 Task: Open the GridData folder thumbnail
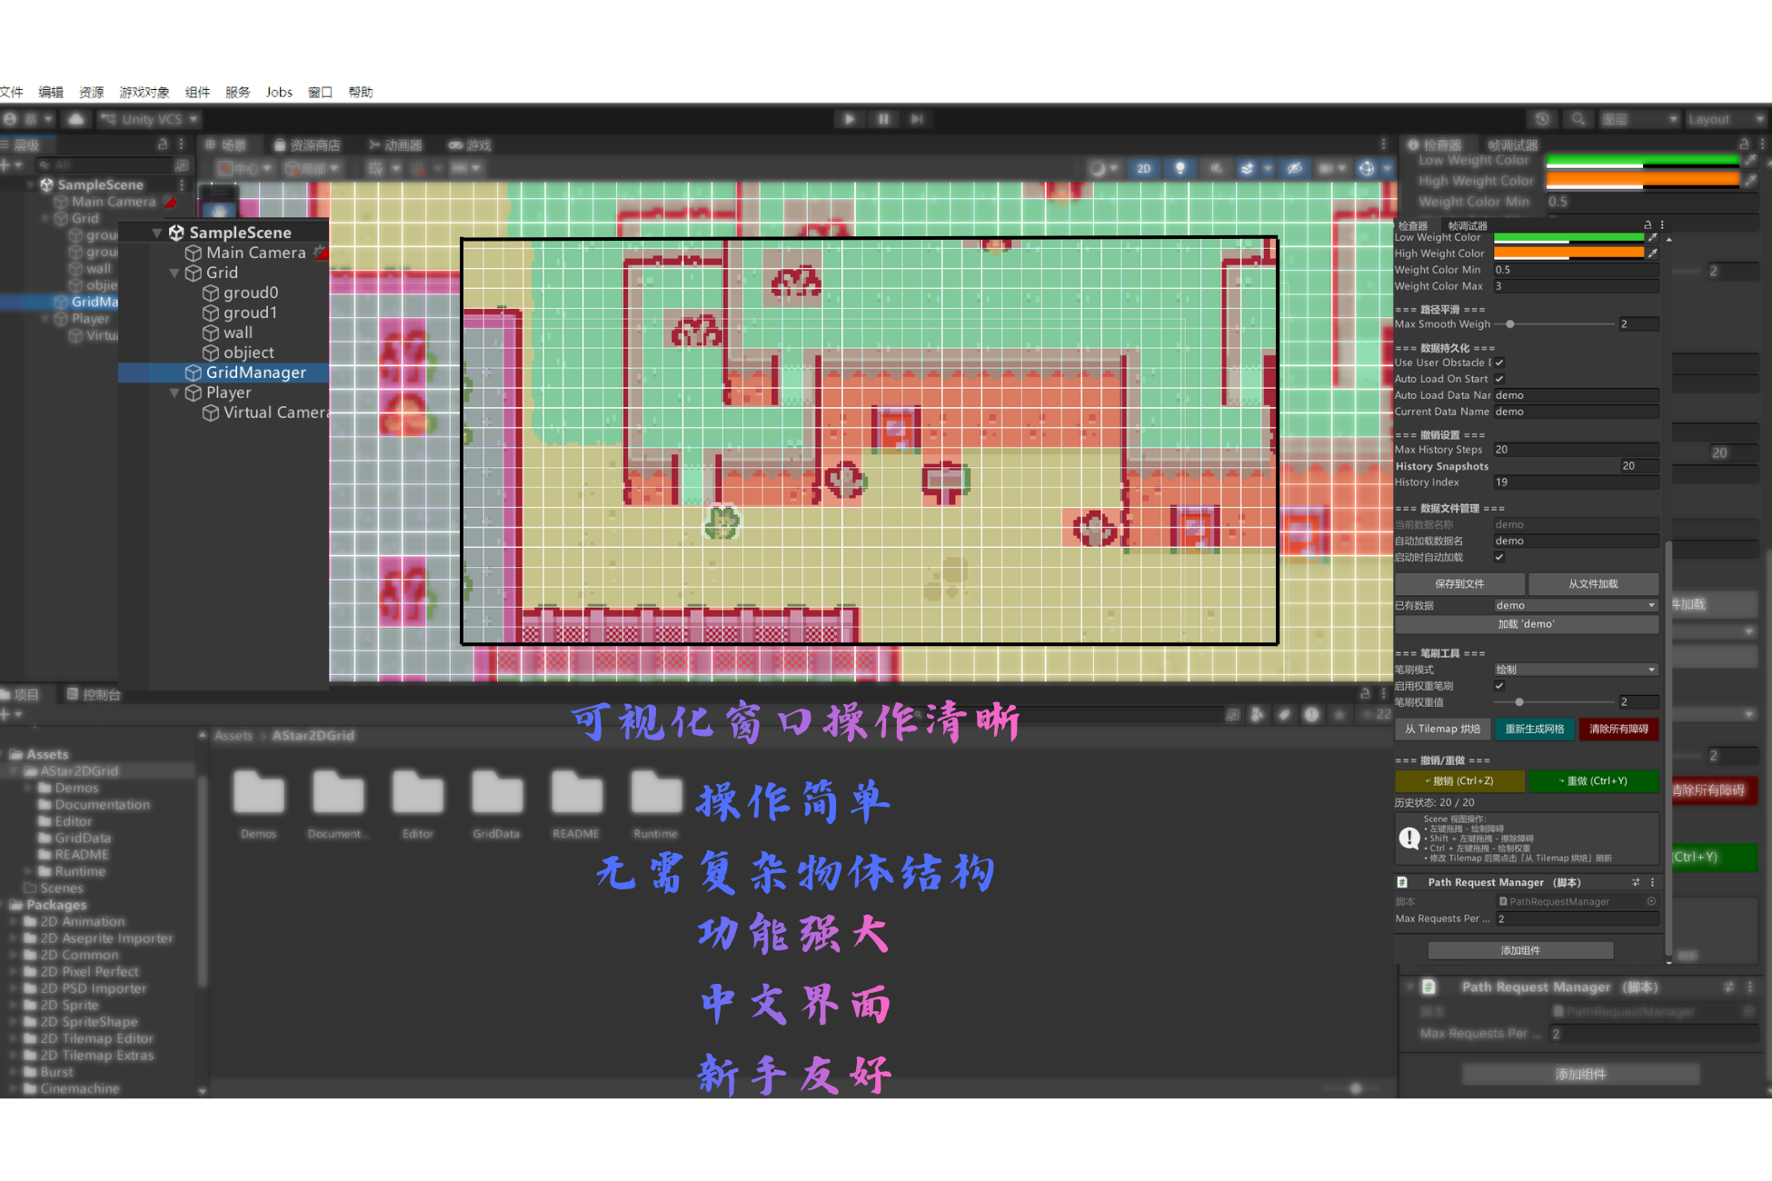click(497, 792)
